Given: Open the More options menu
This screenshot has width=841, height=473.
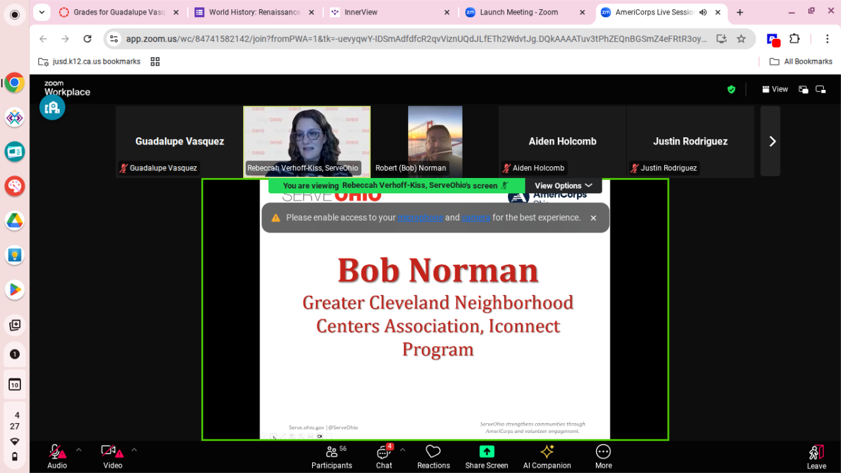Looking at the screenshot, I should [603, 457].
